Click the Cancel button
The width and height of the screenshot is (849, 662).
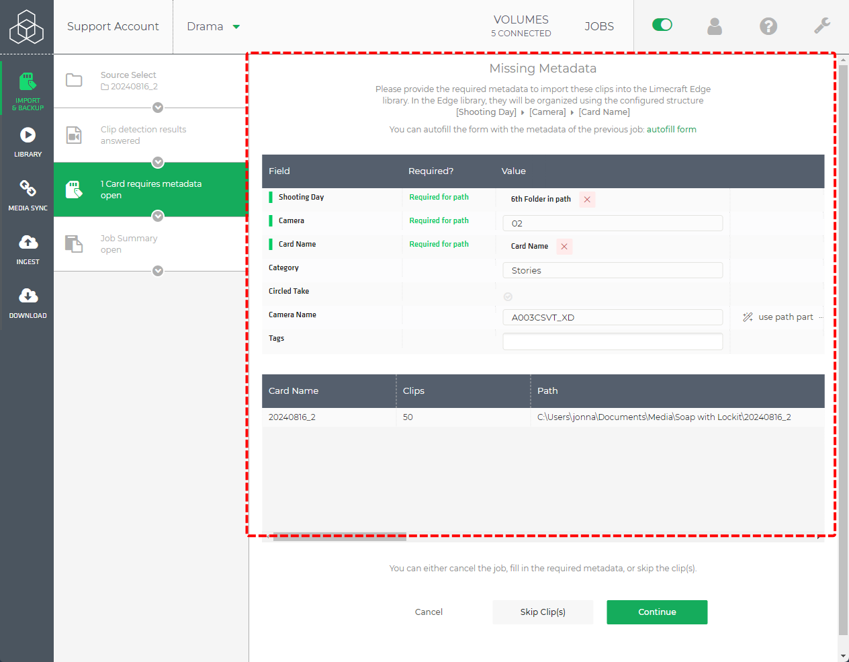click(429, 612)
